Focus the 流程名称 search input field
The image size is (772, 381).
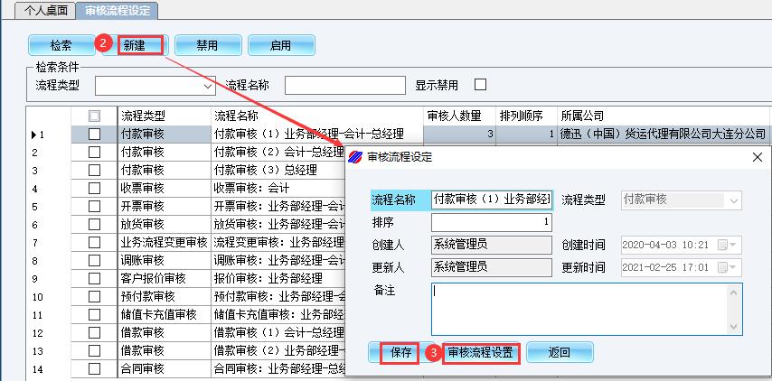(x=344, y=86)
